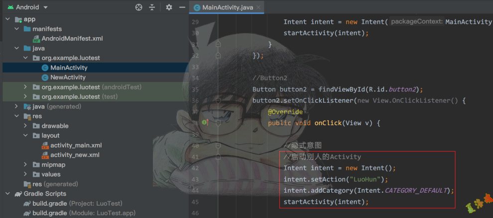Open NewActivity class in project tree
Screen dimensions: 493x218
tap(68, 77)
